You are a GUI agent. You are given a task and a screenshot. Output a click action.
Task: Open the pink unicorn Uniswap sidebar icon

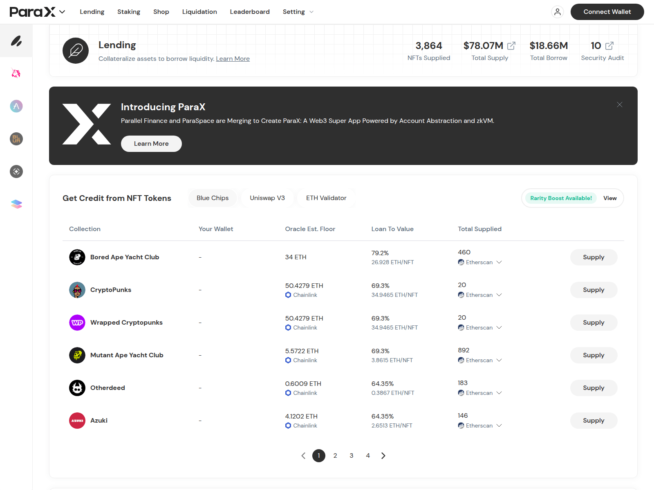(x=16, y=73)
